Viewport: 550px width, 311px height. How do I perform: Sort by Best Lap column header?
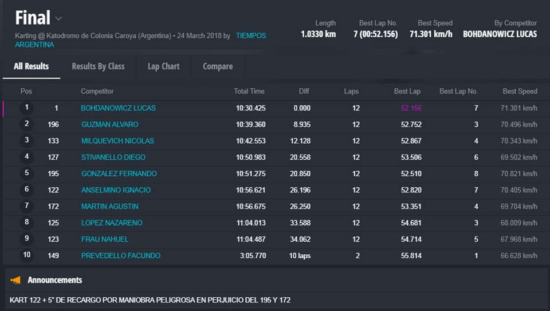tap(407, 92)
